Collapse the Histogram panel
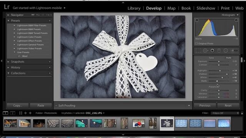Image resolution: width=246 pixels, height=138 pixels. point(238,15)
